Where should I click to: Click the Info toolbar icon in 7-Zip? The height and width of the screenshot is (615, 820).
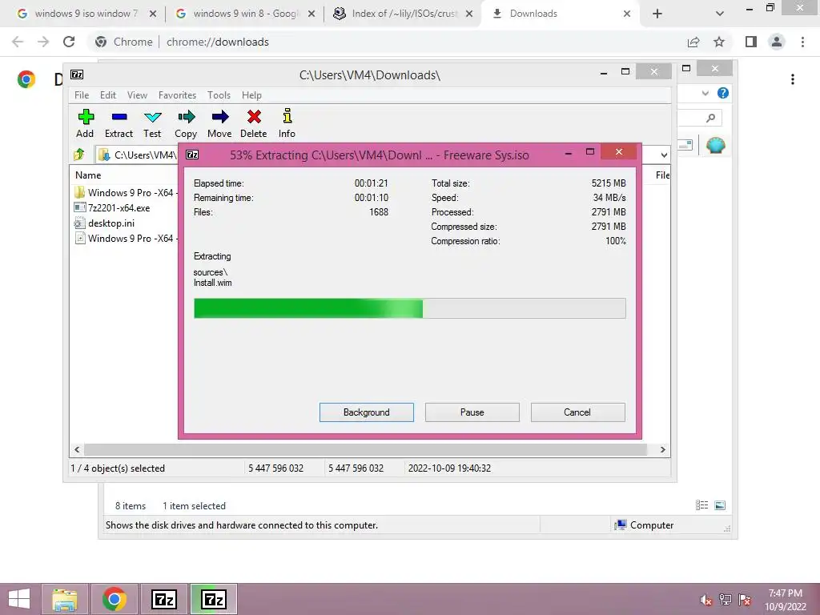pos(287,123)
